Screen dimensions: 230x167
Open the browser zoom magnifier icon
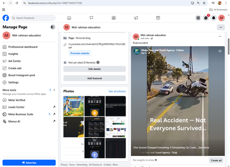198,3
